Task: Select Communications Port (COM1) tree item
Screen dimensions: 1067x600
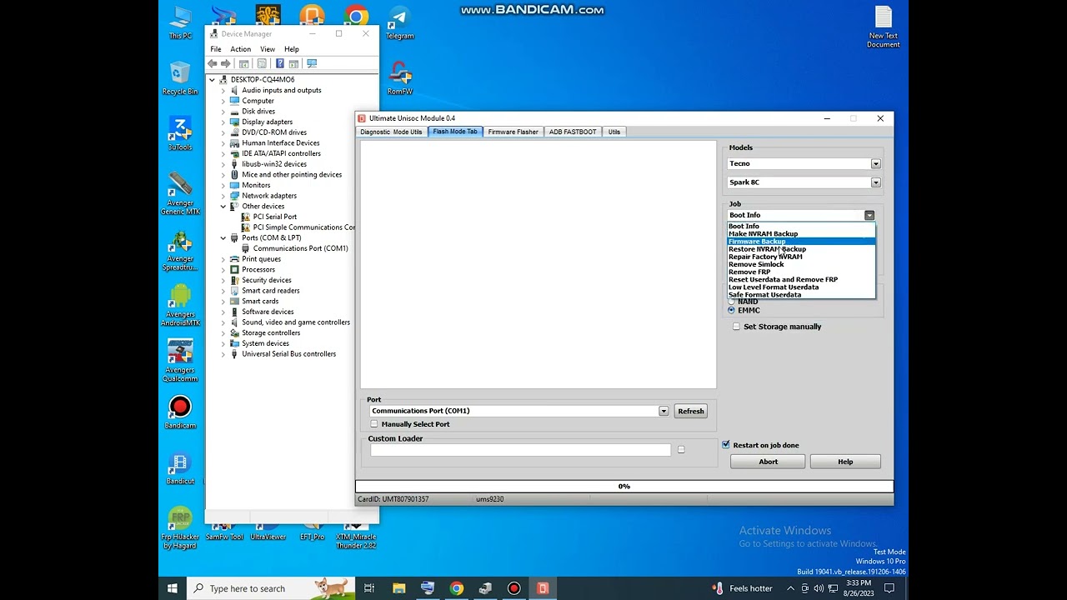Action: [300, 248]
